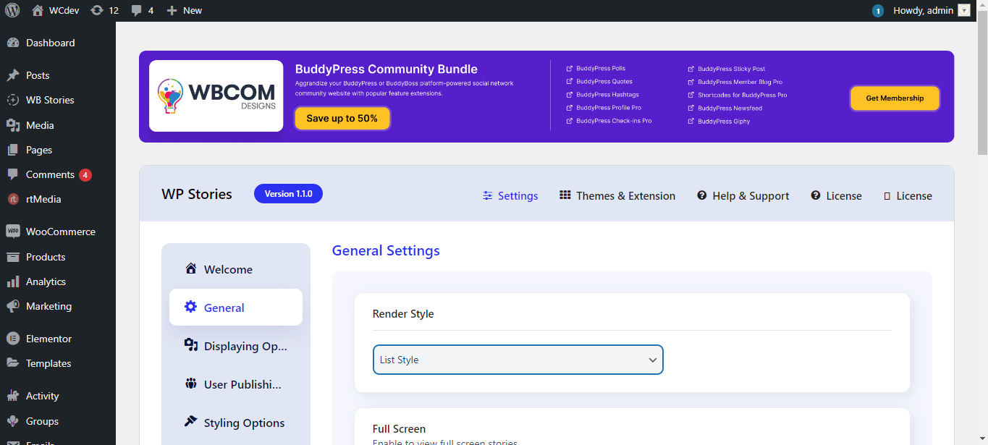Open the BuddyPress Sticky Post link

point(726,69)
